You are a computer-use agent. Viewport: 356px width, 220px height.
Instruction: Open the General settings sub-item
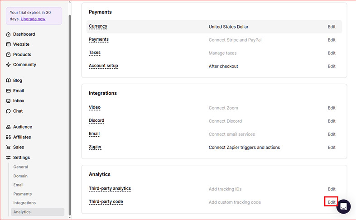[x=20, y=167]
